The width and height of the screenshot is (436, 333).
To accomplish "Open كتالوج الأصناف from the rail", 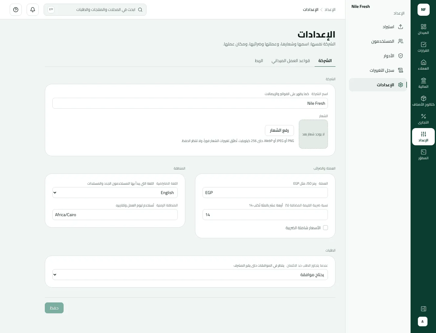I will pyautogui.click(x=423, y=101).
